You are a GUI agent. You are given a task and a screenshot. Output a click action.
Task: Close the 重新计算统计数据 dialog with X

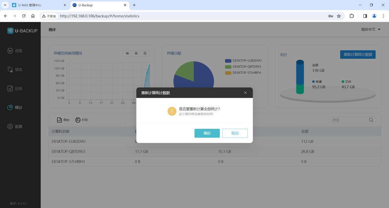(245, 93)
